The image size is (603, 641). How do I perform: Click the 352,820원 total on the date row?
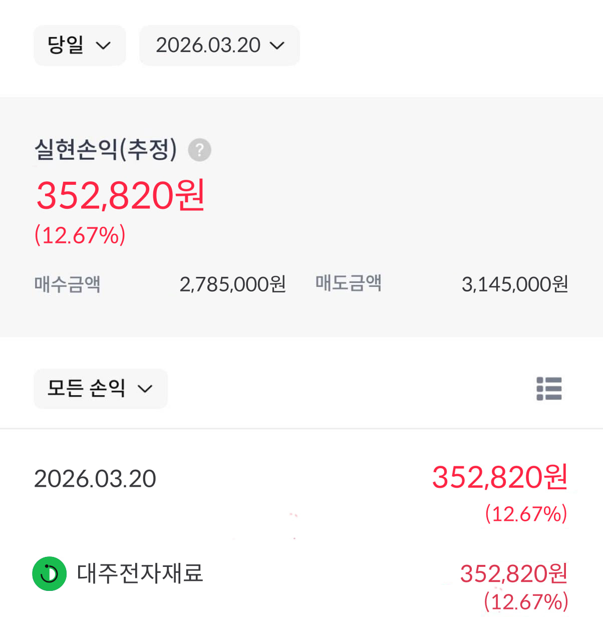(499, 477)
